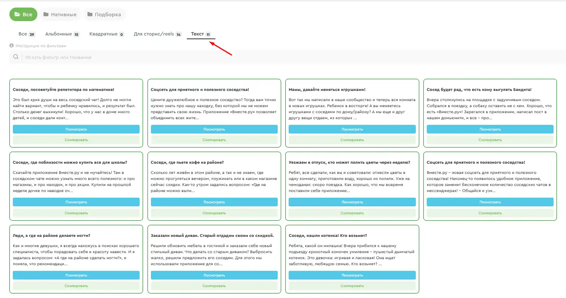Viewport: 566px width, 298px height.
Task: Click the magnifier icon in the search bar
Action: coord(16,57)
